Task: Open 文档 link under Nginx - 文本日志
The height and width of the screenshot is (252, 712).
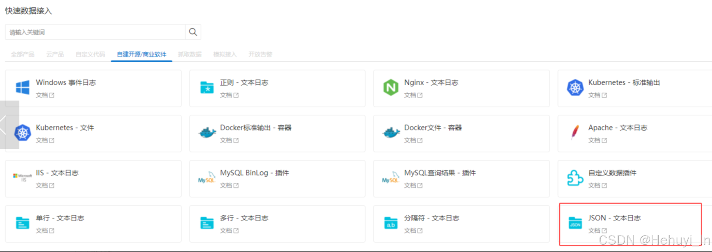Action: click(x=413, y=95)
